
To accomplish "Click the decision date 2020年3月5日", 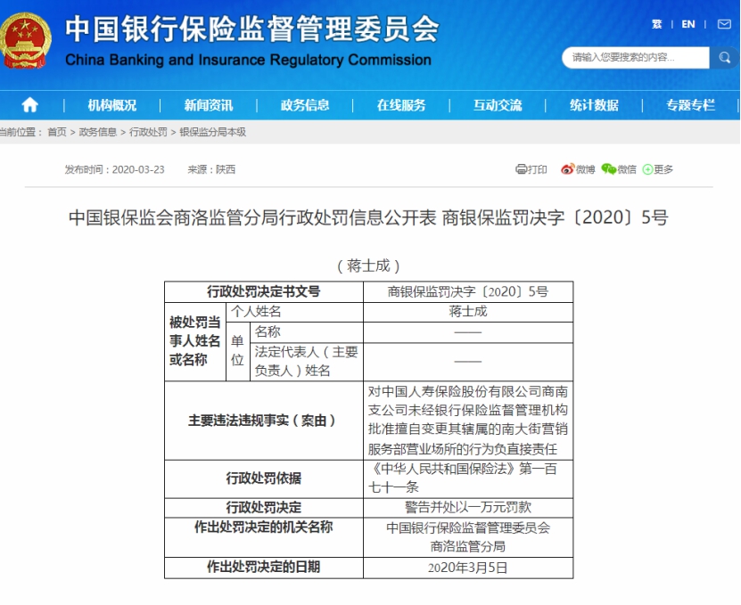I will click(x=468, y=568).
